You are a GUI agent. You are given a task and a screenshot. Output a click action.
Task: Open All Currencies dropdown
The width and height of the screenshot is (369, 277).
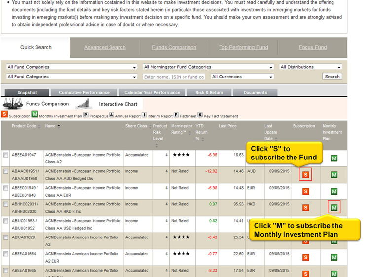pos(242,77)
